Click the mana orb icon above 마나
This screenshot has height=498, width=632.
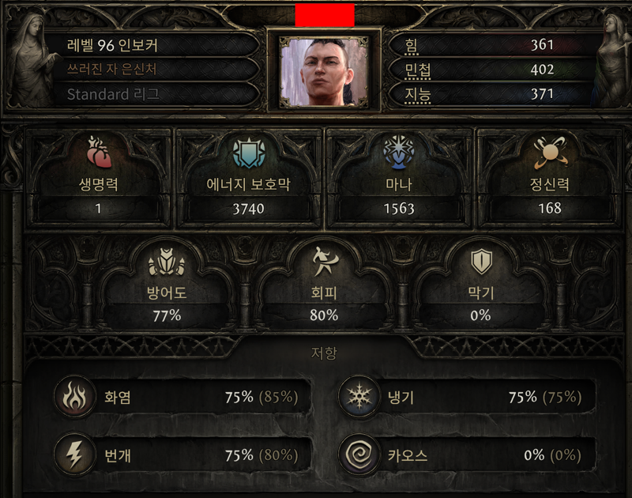tap(399, 153)
